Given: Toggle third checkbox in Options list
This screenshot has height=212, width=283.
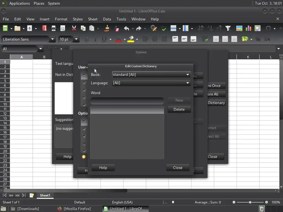Looking at the screenshot, I should 84,136.
